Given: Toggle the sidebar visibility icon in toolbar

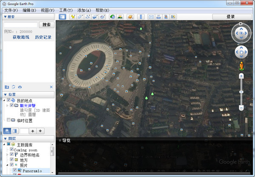Looking at the screenshot, I should click(x=62, y=17).
